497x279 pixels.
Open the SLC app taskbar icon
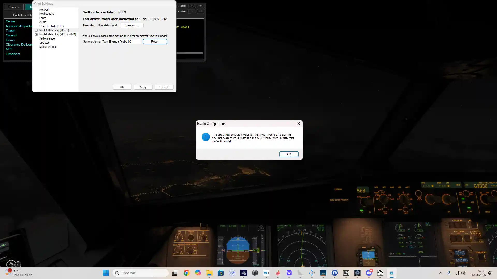tap(380, 273)
